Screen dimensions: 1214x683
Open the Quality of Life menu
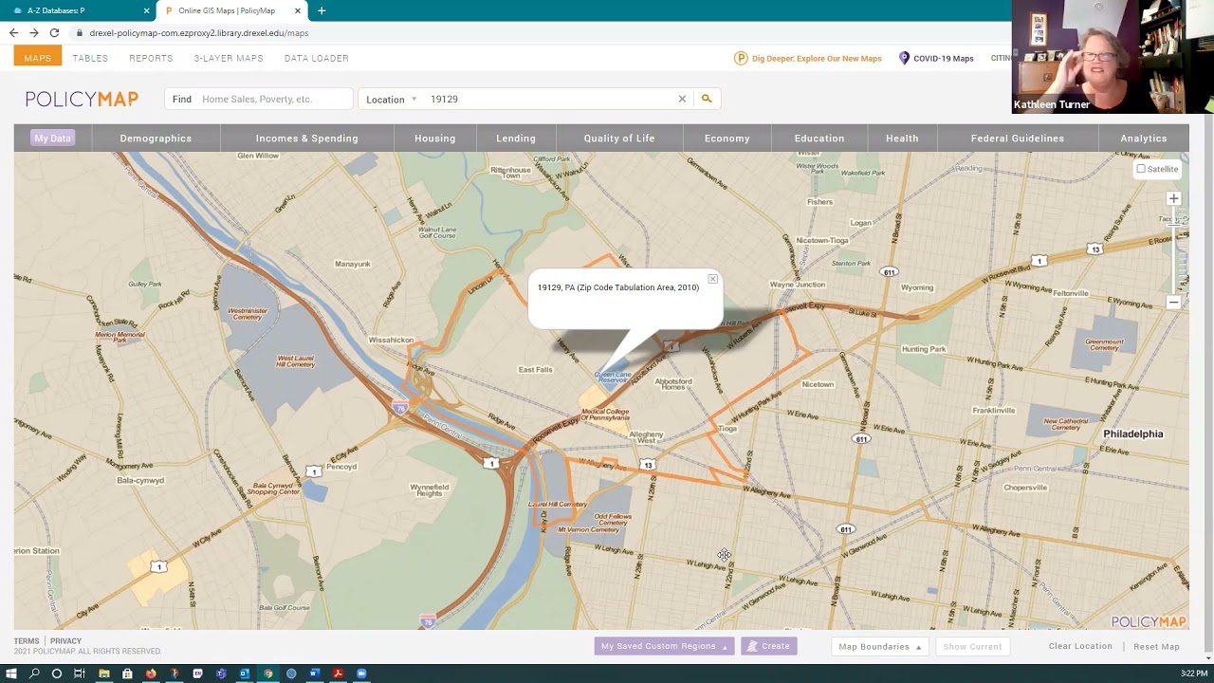[619, 138]
